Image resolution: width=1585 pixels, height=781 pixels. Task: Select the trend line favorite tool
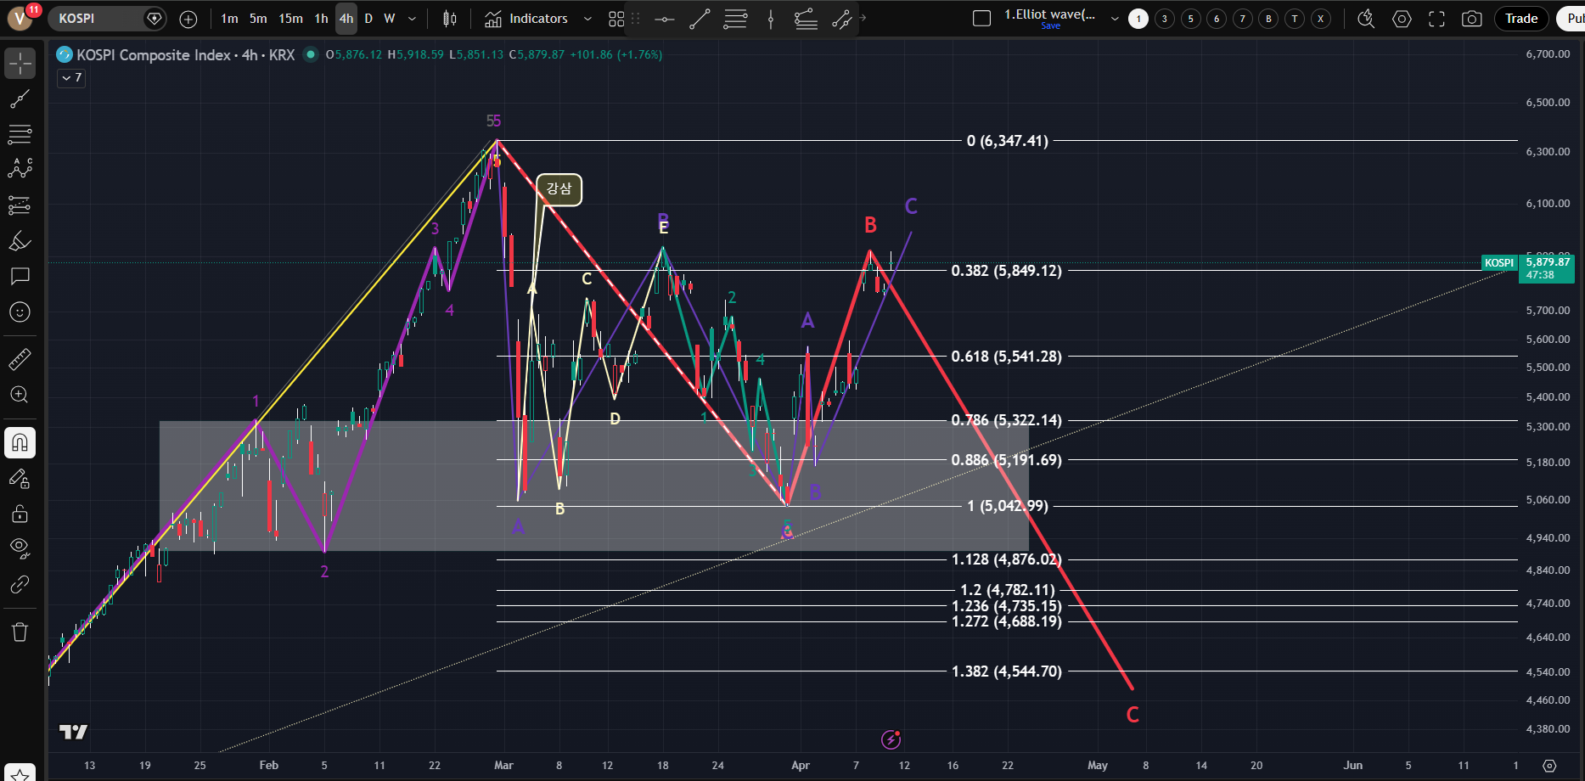tap(700, 19)
